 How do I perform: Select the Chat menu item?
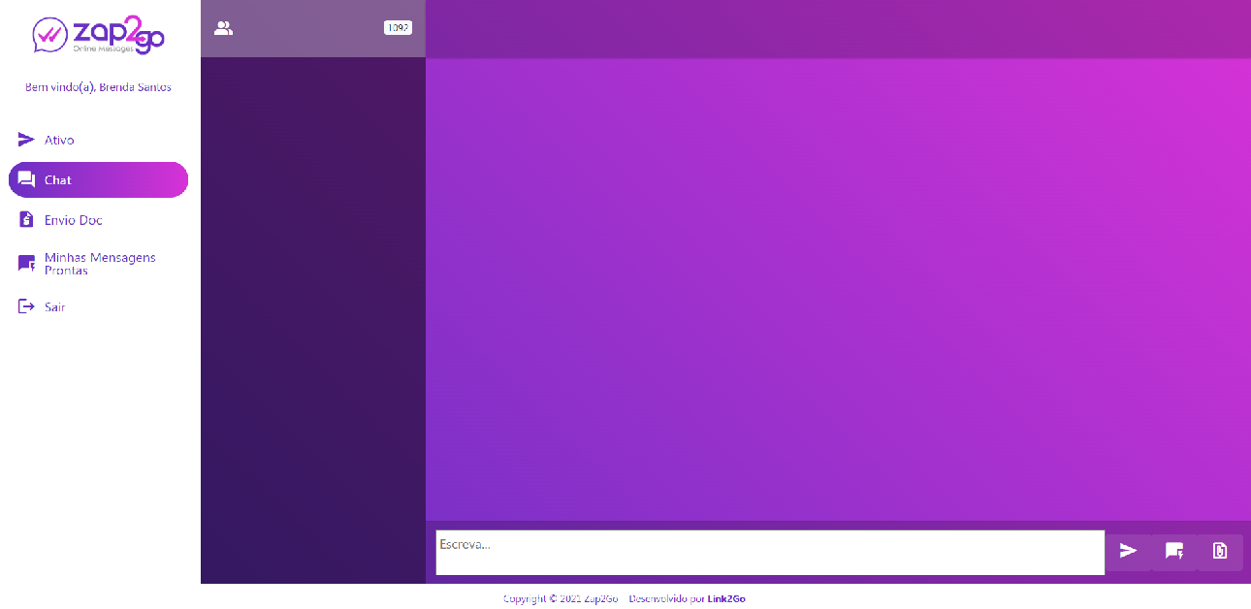(98, 179)
